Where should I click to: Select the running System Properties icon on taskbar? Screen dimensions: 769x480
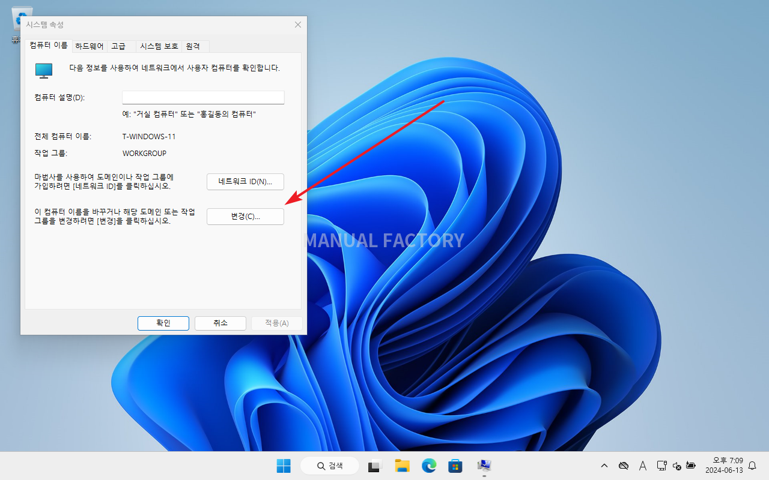(x=484, y=466)
